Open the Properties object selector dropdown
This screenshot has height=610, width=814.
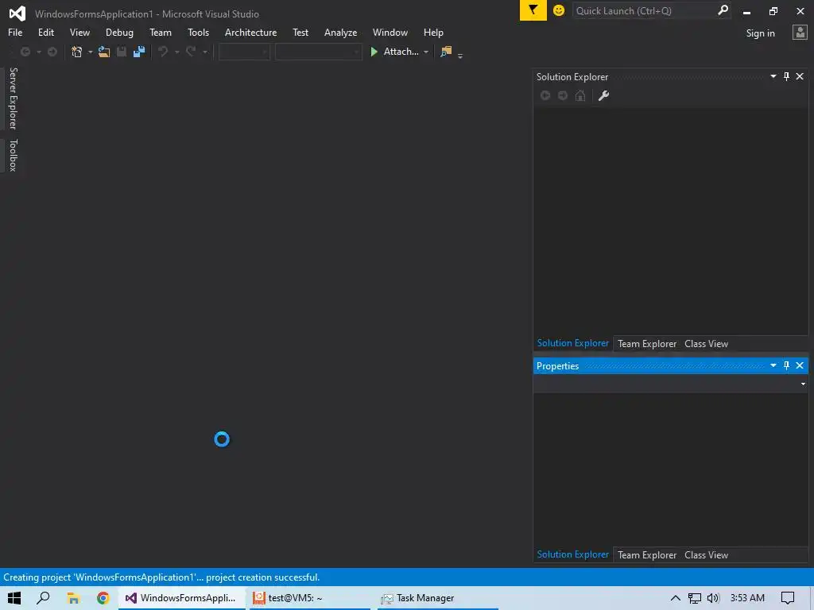pyautogui.click(x=803, y=384)
